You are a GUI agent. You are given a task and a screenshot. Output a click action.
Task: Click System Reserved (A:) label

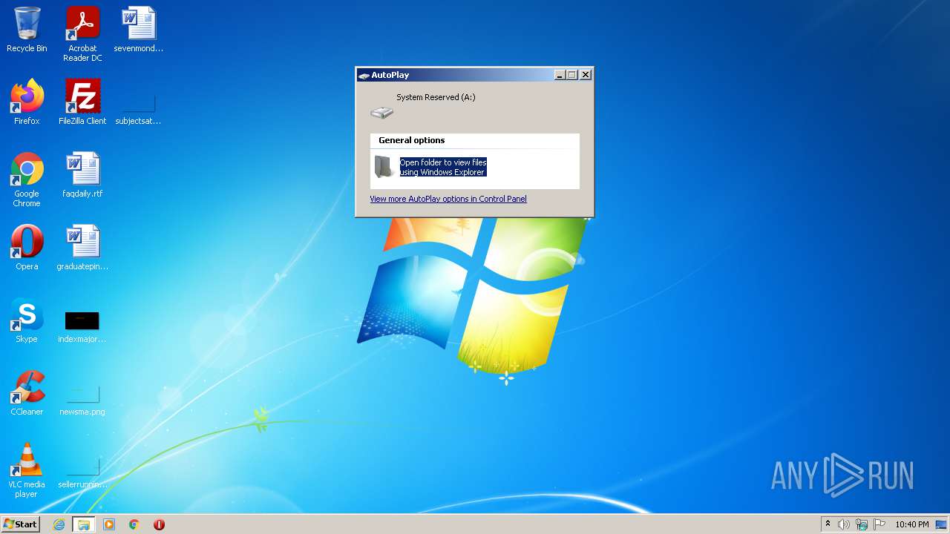(436, 97)
